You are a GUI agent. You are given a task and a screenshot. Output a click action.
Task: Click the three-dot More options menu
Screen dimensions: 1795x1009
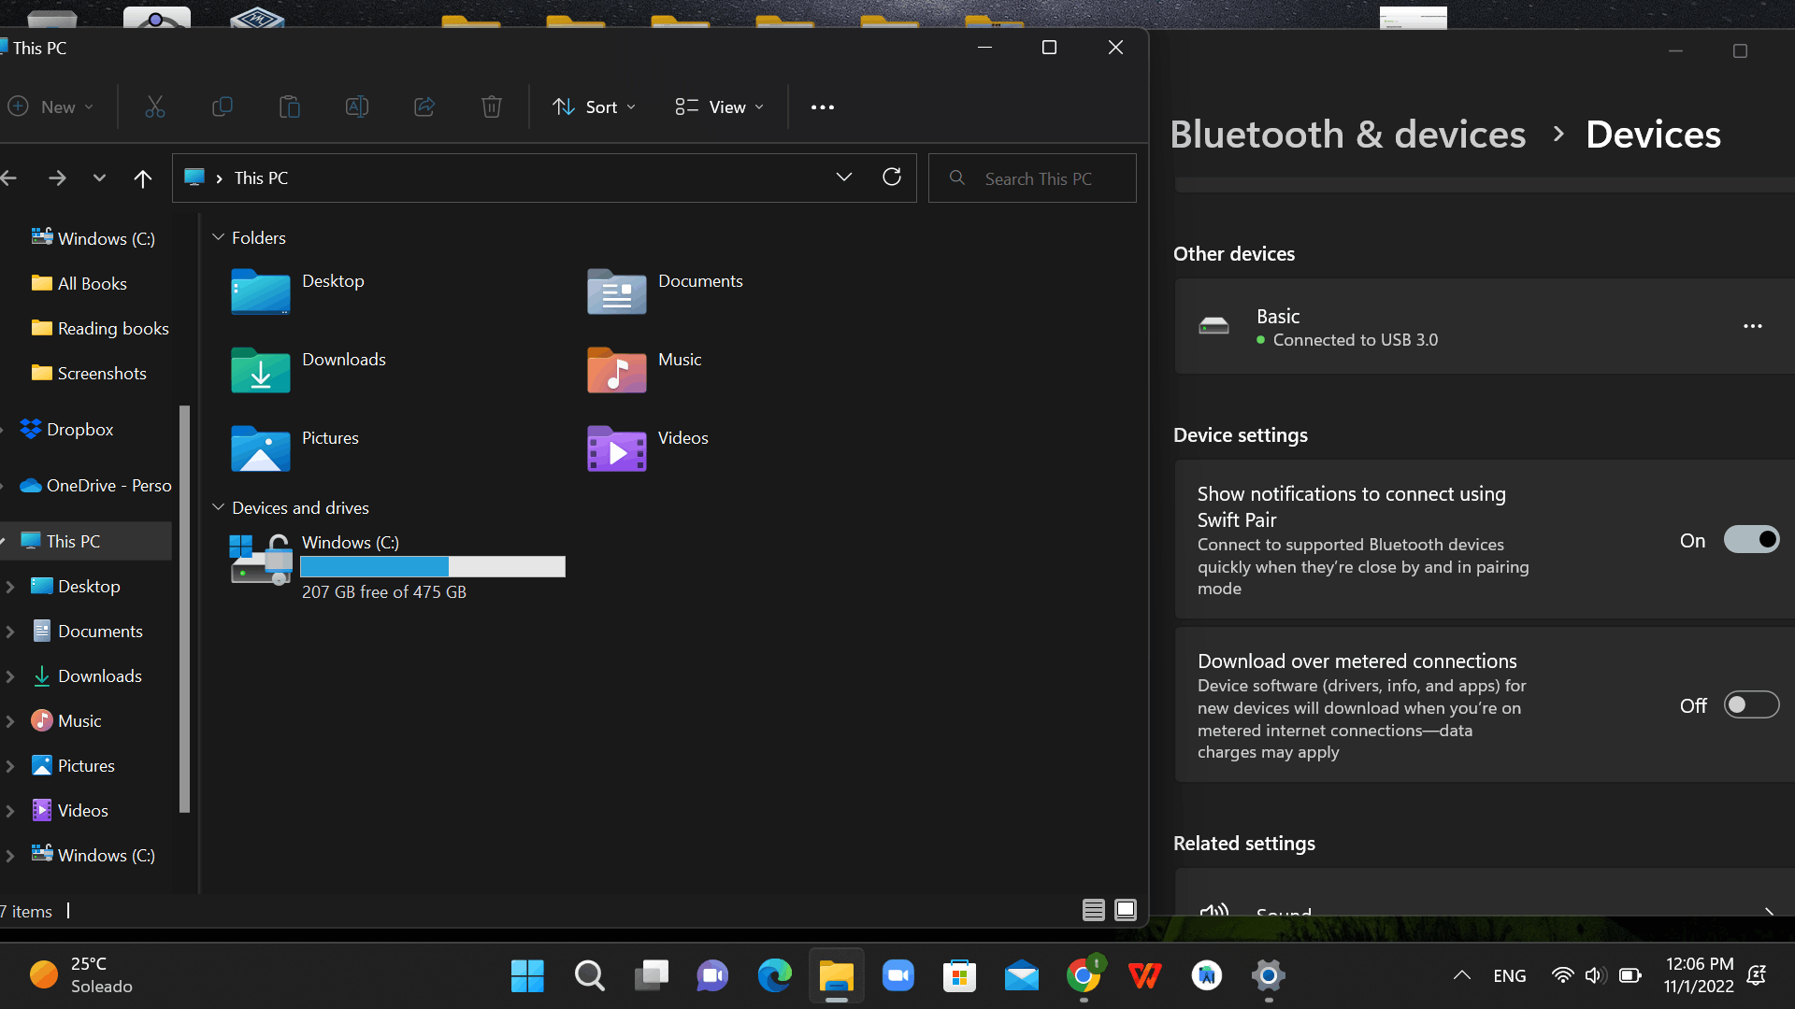[823, 107]
